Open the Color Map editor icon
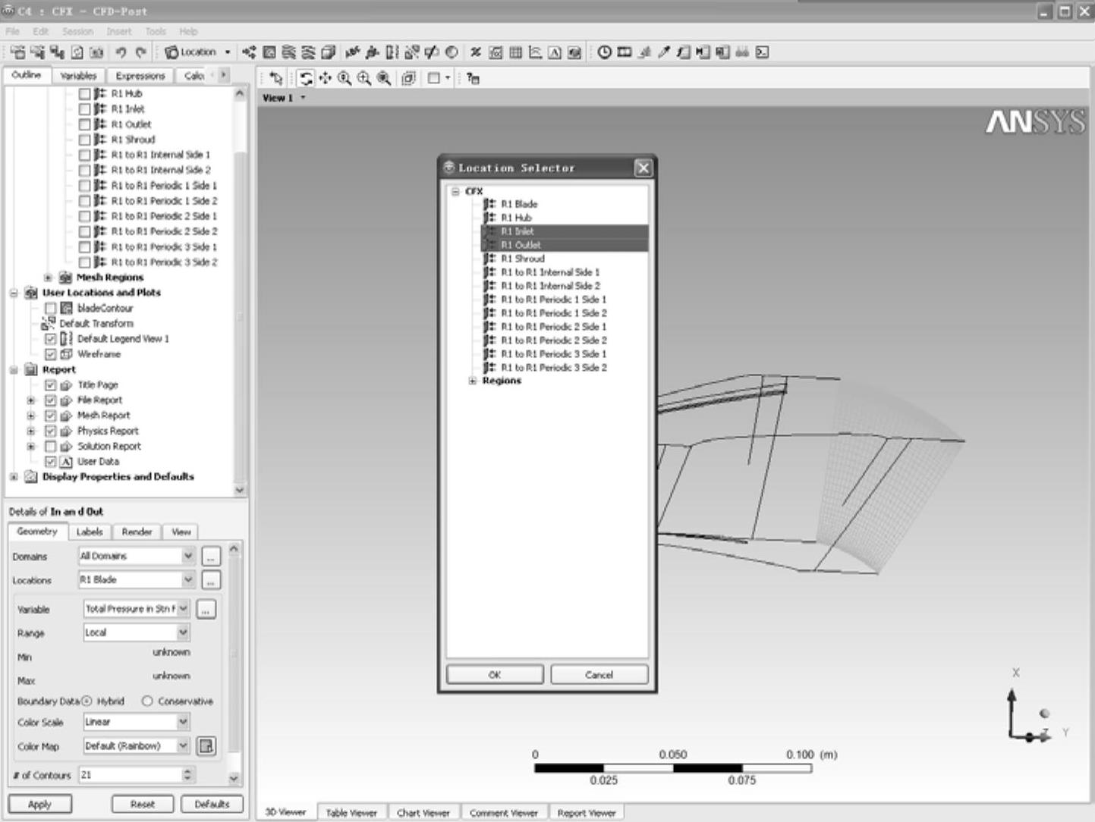 [x=206, y=746]
